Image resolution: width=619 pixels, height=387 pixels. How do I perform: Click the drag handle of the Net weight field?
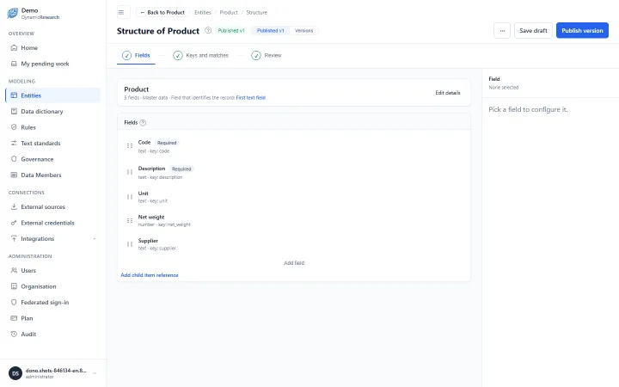click(x=130, y=220)
